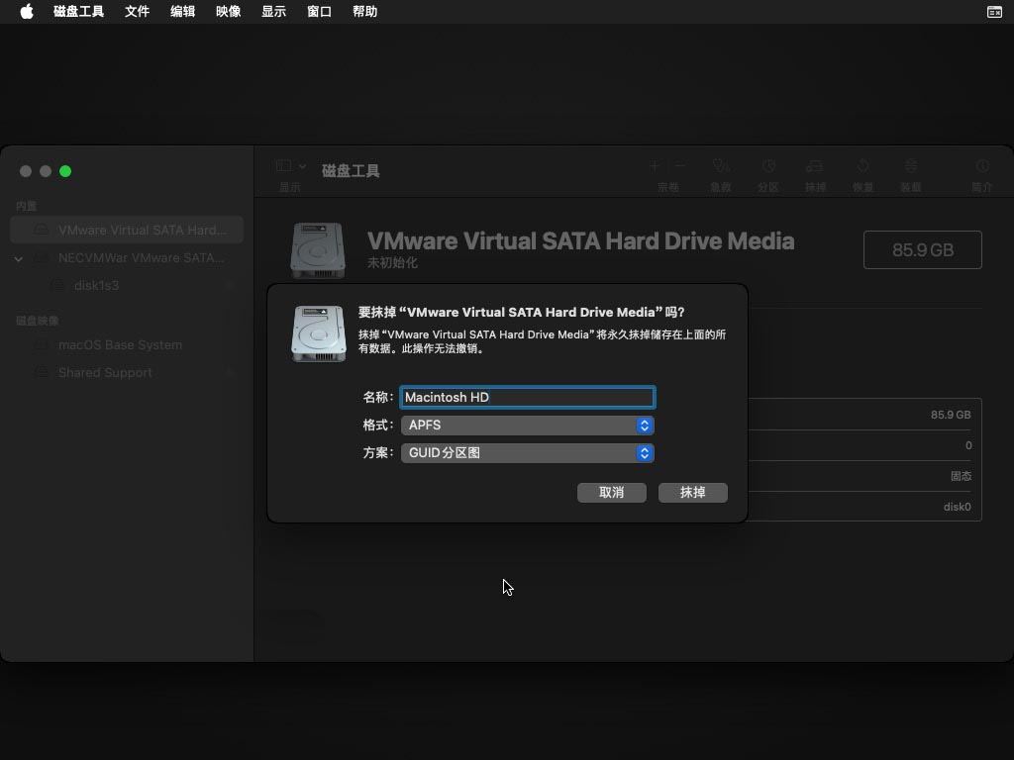The image size is (1014, 760).
Task: Open the Apple menu
Action: pyautogui.click(x=27, y=12)
